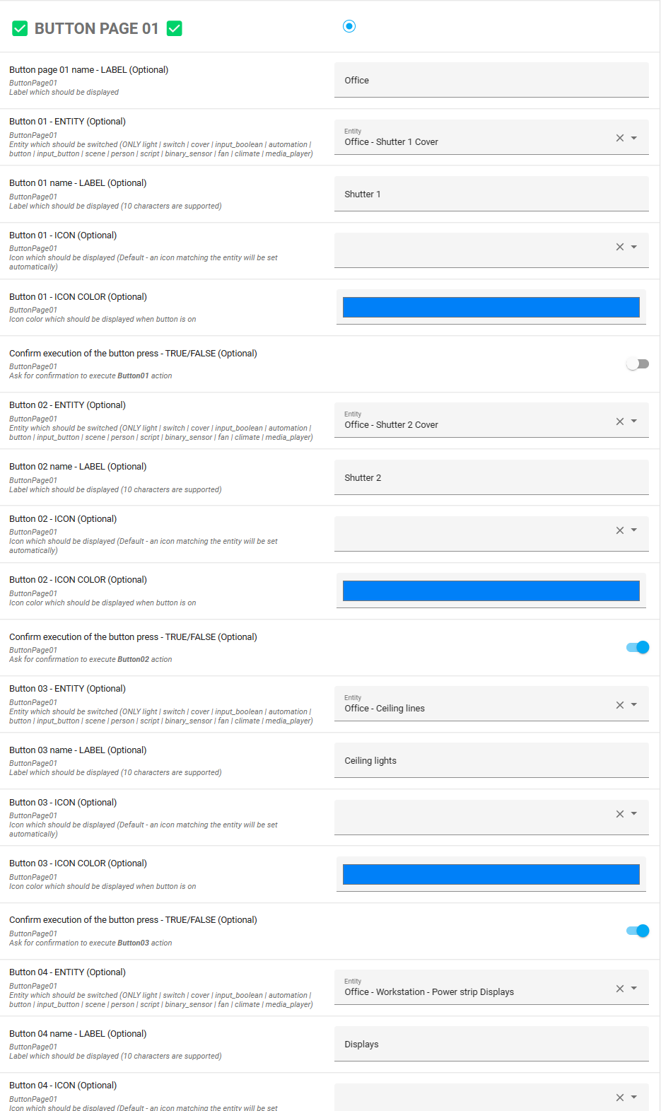
Task: Expand the Button 01 entity dropdown
Action: (x=634, y=138)
